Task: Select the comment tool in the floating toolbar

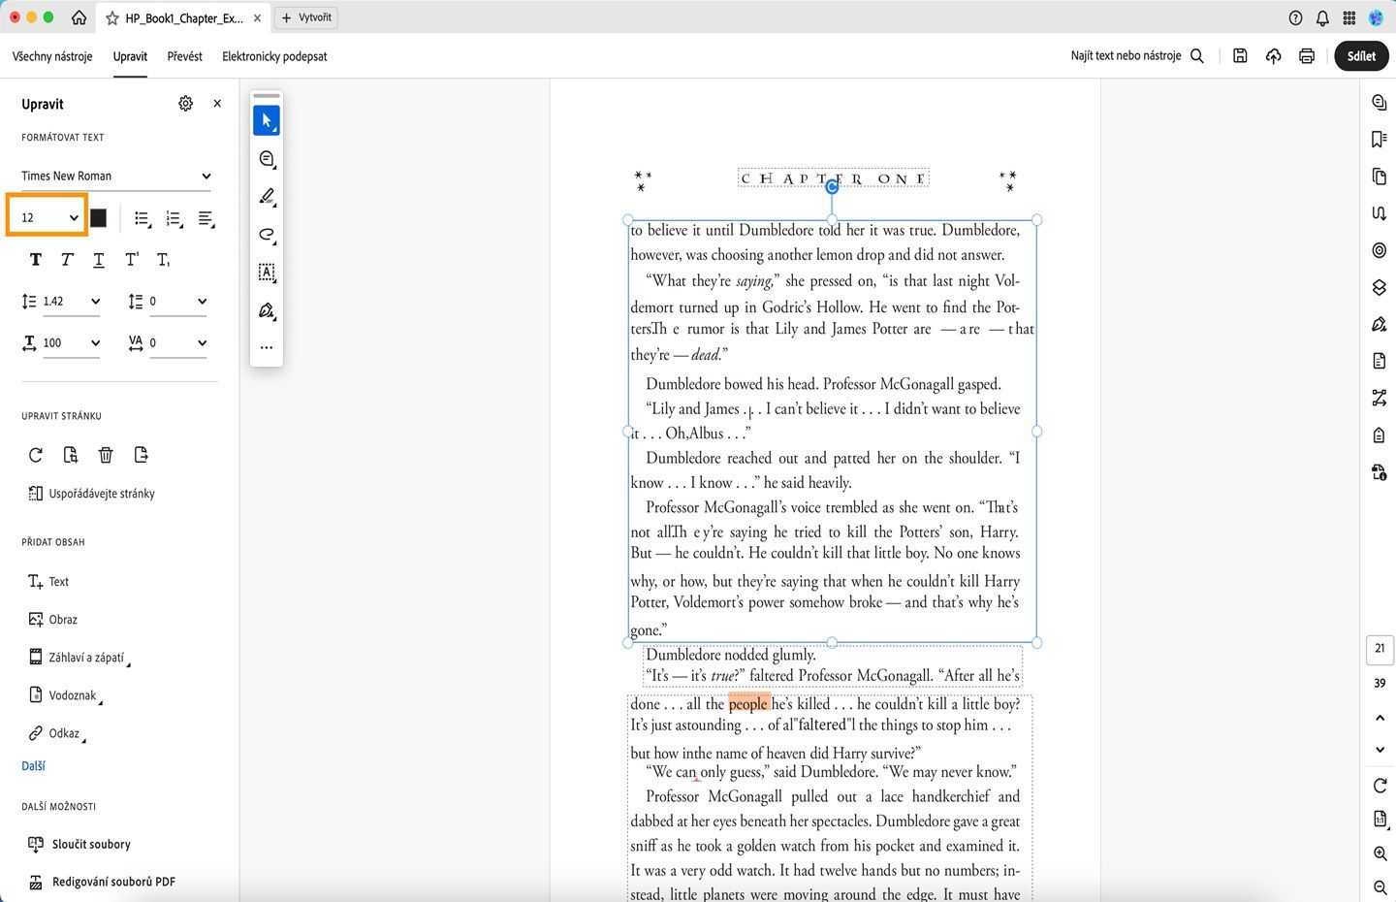Action: (x=267, y=158)
